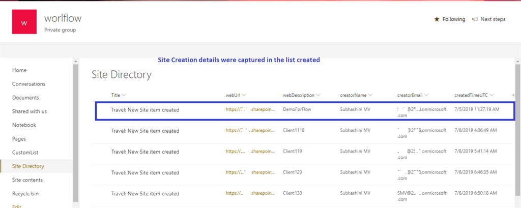
Task: Open the webUrl column menu
Action: point(245,95)
